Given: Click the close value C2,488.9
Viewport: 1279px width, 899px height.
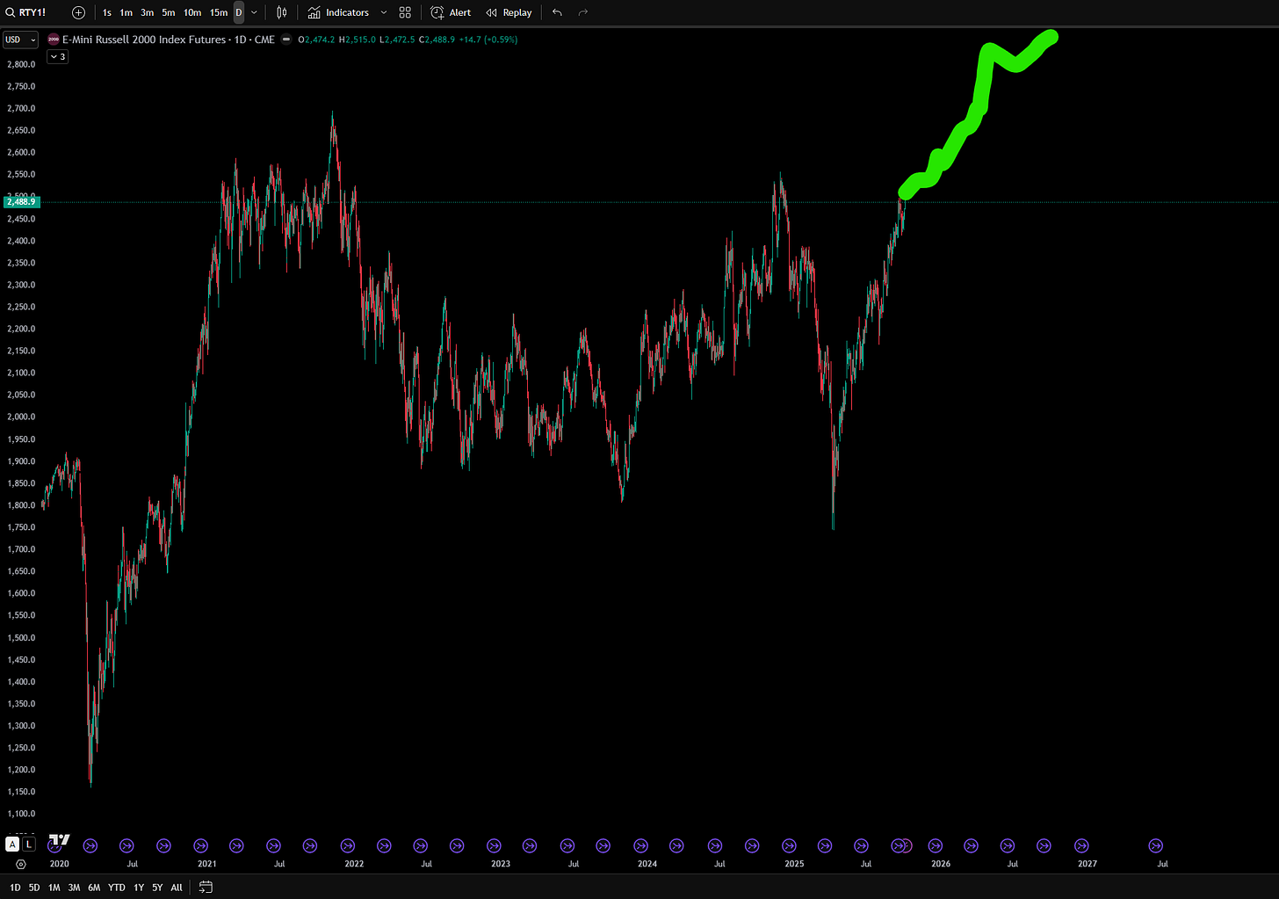Looking at the screenshot, I should point(437,40).
